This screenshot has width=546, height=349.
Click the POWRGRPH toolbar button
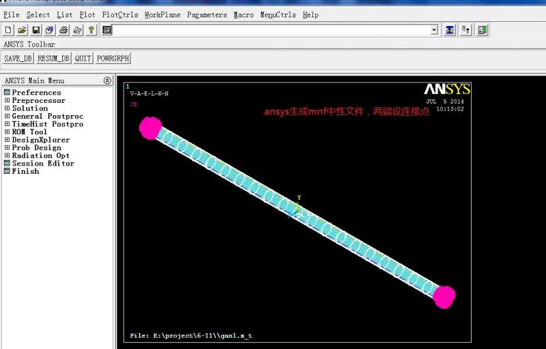pyautogui.click(x=113, y=58)
